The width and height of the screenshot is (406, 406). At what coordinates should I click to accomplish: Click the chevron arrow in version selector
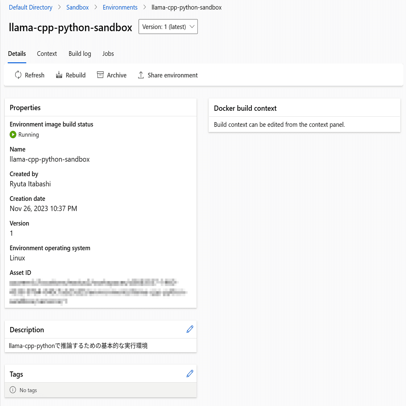pos(192,27)
